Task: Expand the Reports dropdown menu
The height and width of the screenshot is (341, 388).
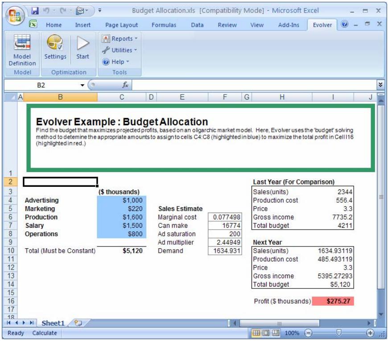Action: click(120, 39)
